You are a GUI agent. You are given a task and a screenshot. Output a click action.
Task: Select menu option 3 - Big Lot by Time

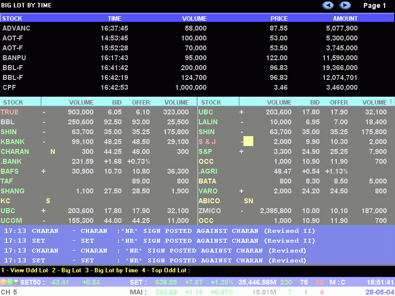pos(112,270)
